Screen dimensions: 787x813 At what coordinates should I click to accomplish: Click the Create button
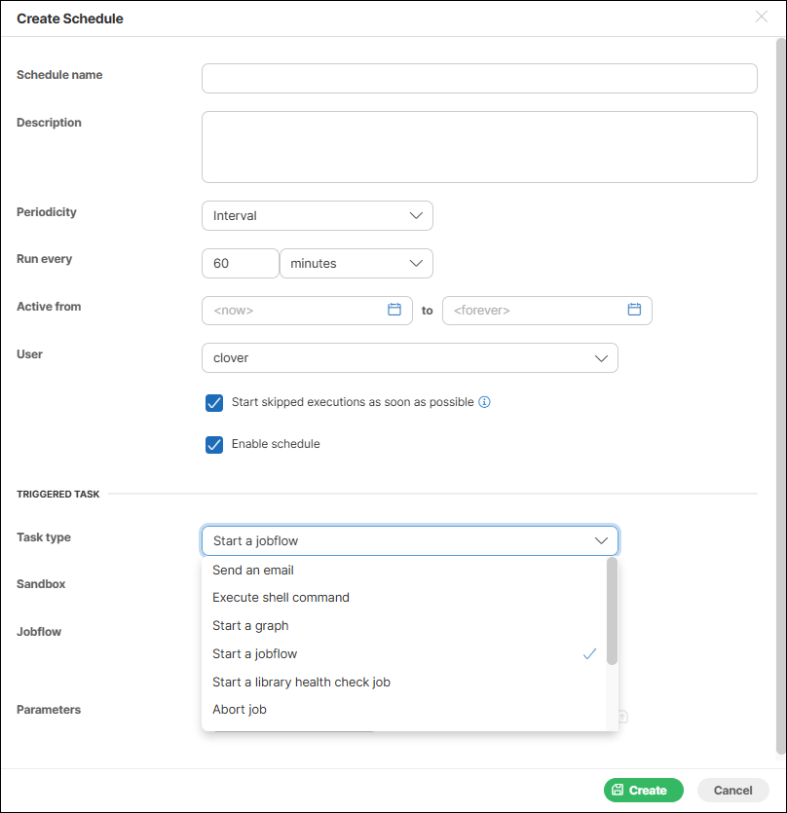[x=643, y=790]
